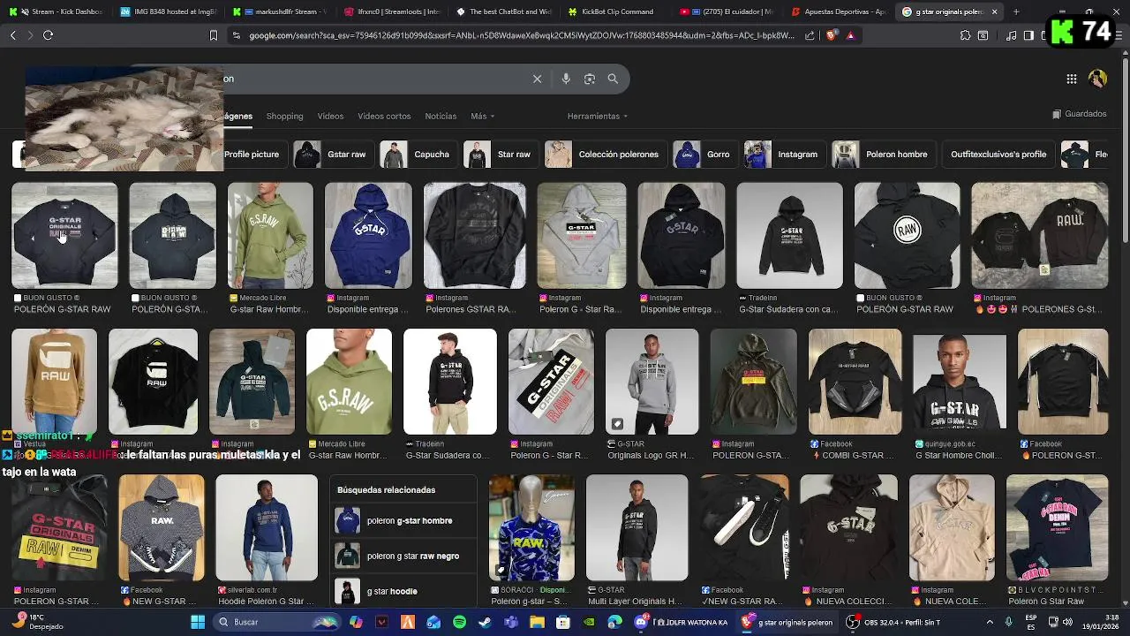The width and height of the screenshot is (1130, 636).
Task: Open the COMBI G-STAR Facebook result
Action: 855,382
